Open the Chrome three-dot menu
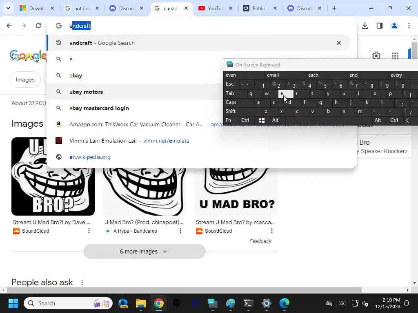This screenshot has width=418, height=313. point(409,26)
